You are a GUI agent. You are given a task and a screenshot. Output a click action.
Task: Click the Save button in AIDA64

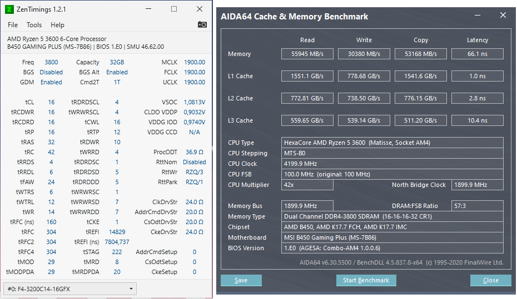point(241,280)
